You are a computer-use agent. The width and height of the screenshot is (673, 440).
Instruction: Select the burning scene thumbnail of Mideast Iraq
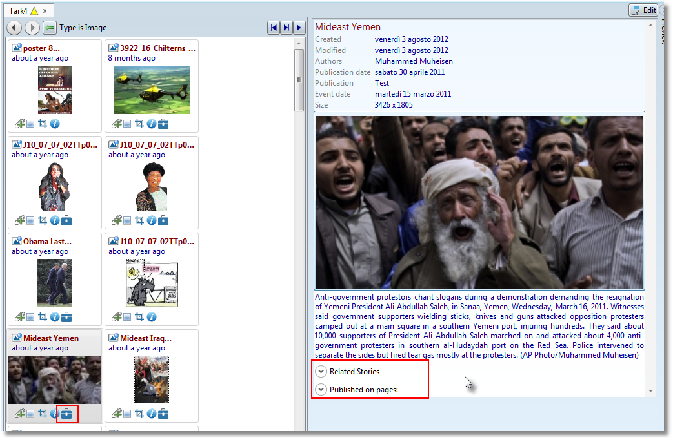pos(152,379)
